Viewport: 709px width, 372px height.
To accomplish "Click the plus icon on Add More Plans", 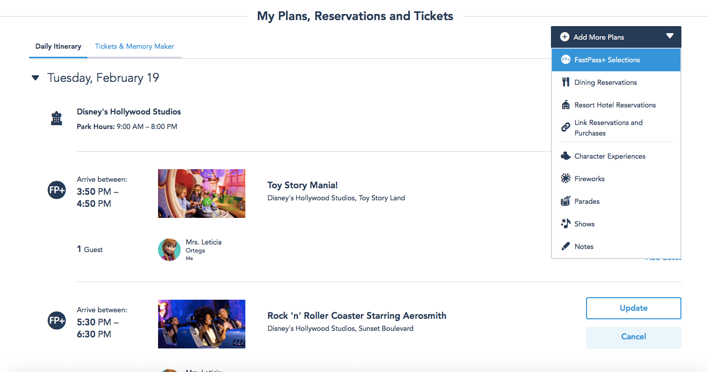I will click(x=564, y=37).
